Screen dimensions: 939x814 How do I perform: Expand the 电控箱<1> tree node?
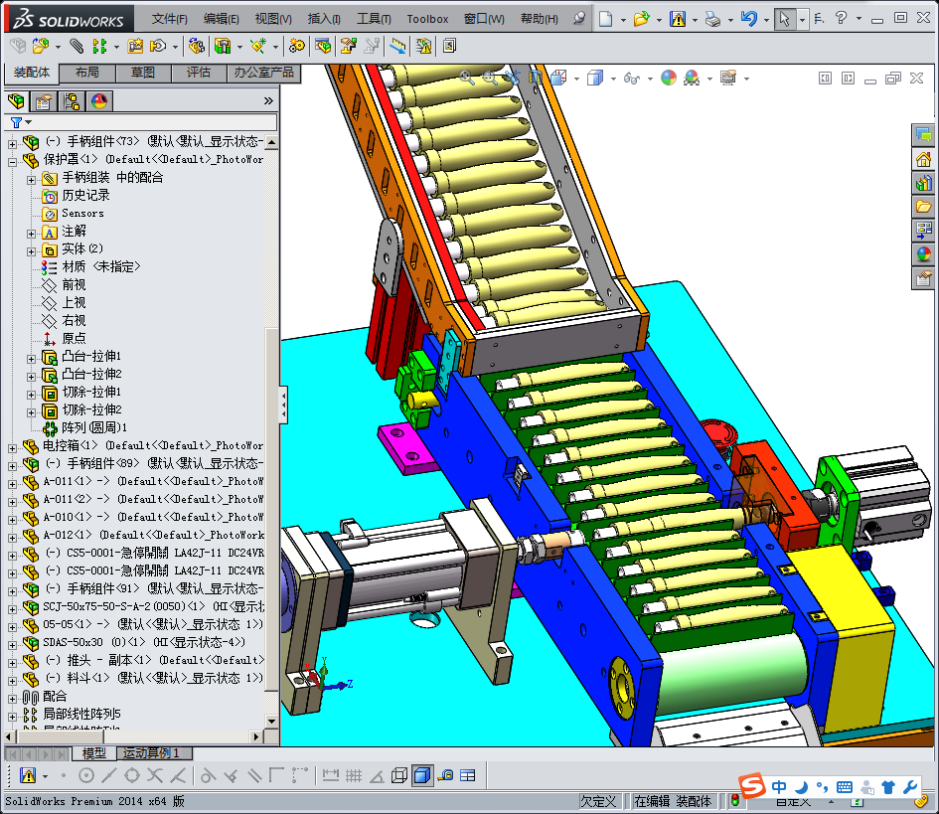[12, 448]
